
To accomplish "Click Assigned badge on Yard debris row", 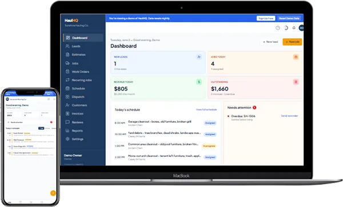I will pyautogui.click(x=210, y=135).
